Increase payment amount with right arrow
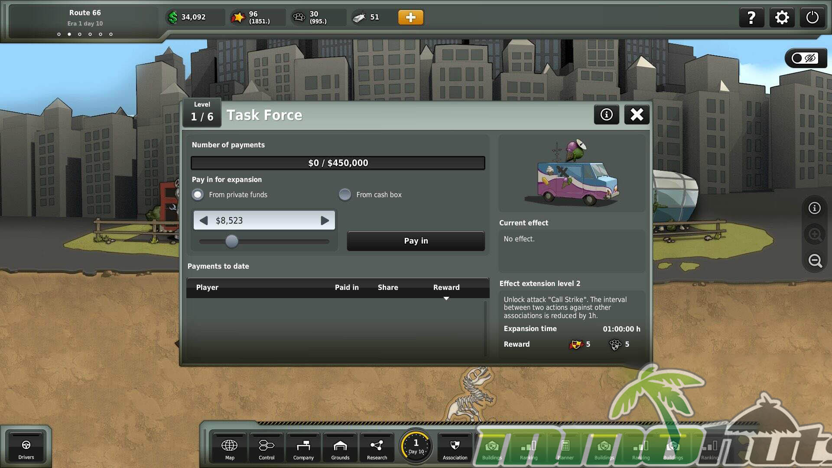The image size is (832, 468). [325, 221]
